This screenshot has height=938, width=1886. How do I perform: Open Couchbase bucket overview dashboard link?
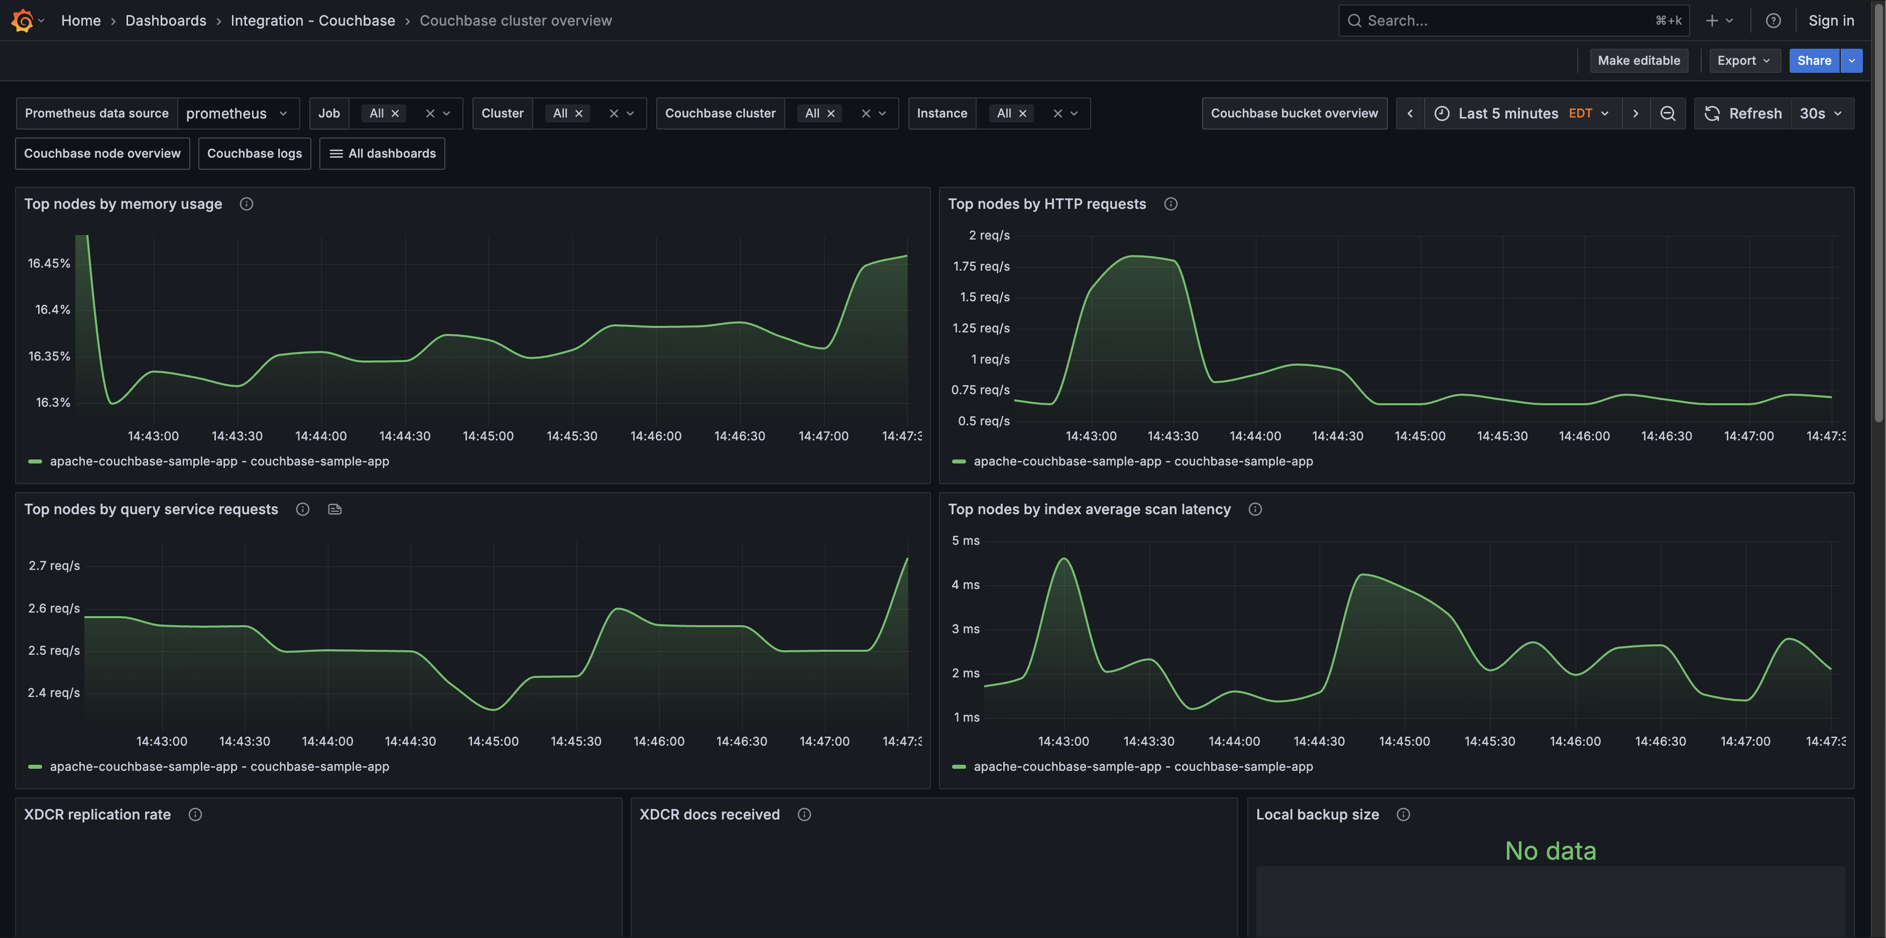1293,113
